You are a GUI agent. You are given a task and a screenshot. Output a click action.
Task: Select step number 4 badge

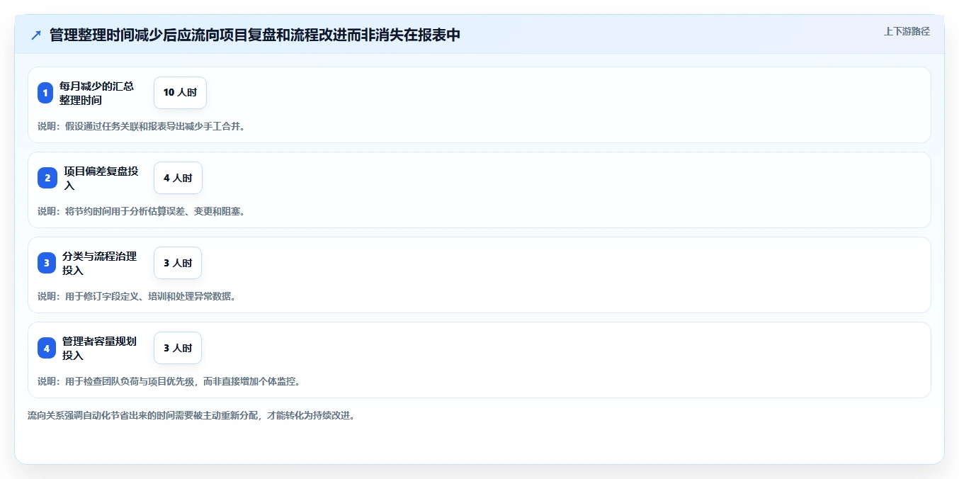coord(47,348)
